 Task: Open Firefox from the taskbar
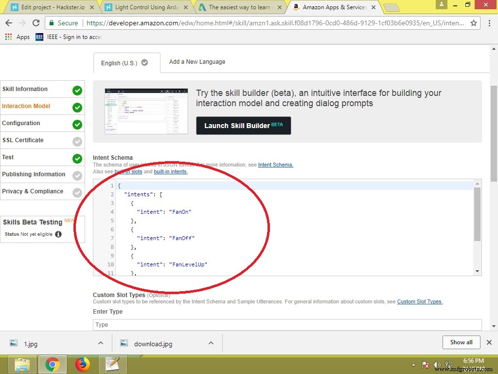coord(83,364)
